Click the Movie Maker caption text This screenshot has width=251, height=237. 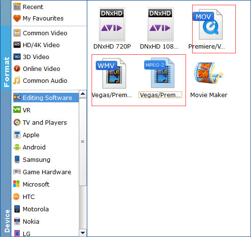(x=209, y=95)
